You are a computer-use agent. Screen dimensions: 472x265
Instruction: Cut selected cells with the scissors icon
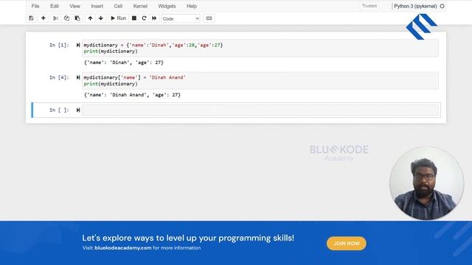point(55,18)
